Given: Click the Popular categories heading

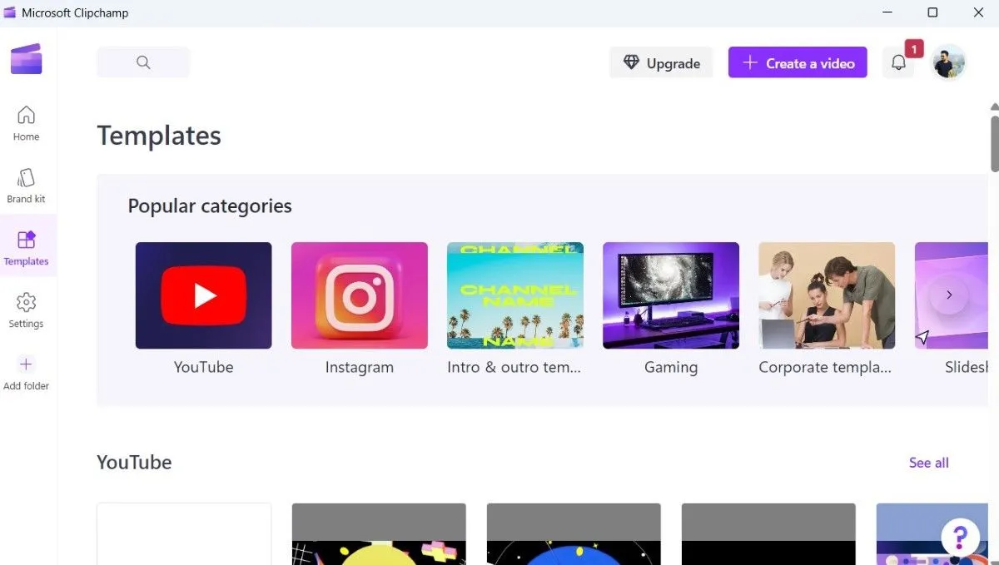Looking at the screenshot, I should pos(210,206).
